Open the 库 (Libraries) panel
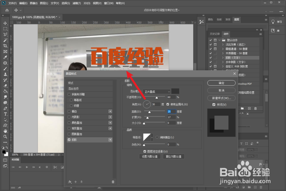The height and width of the screenshot is (191, 286). tap(275, 31)
